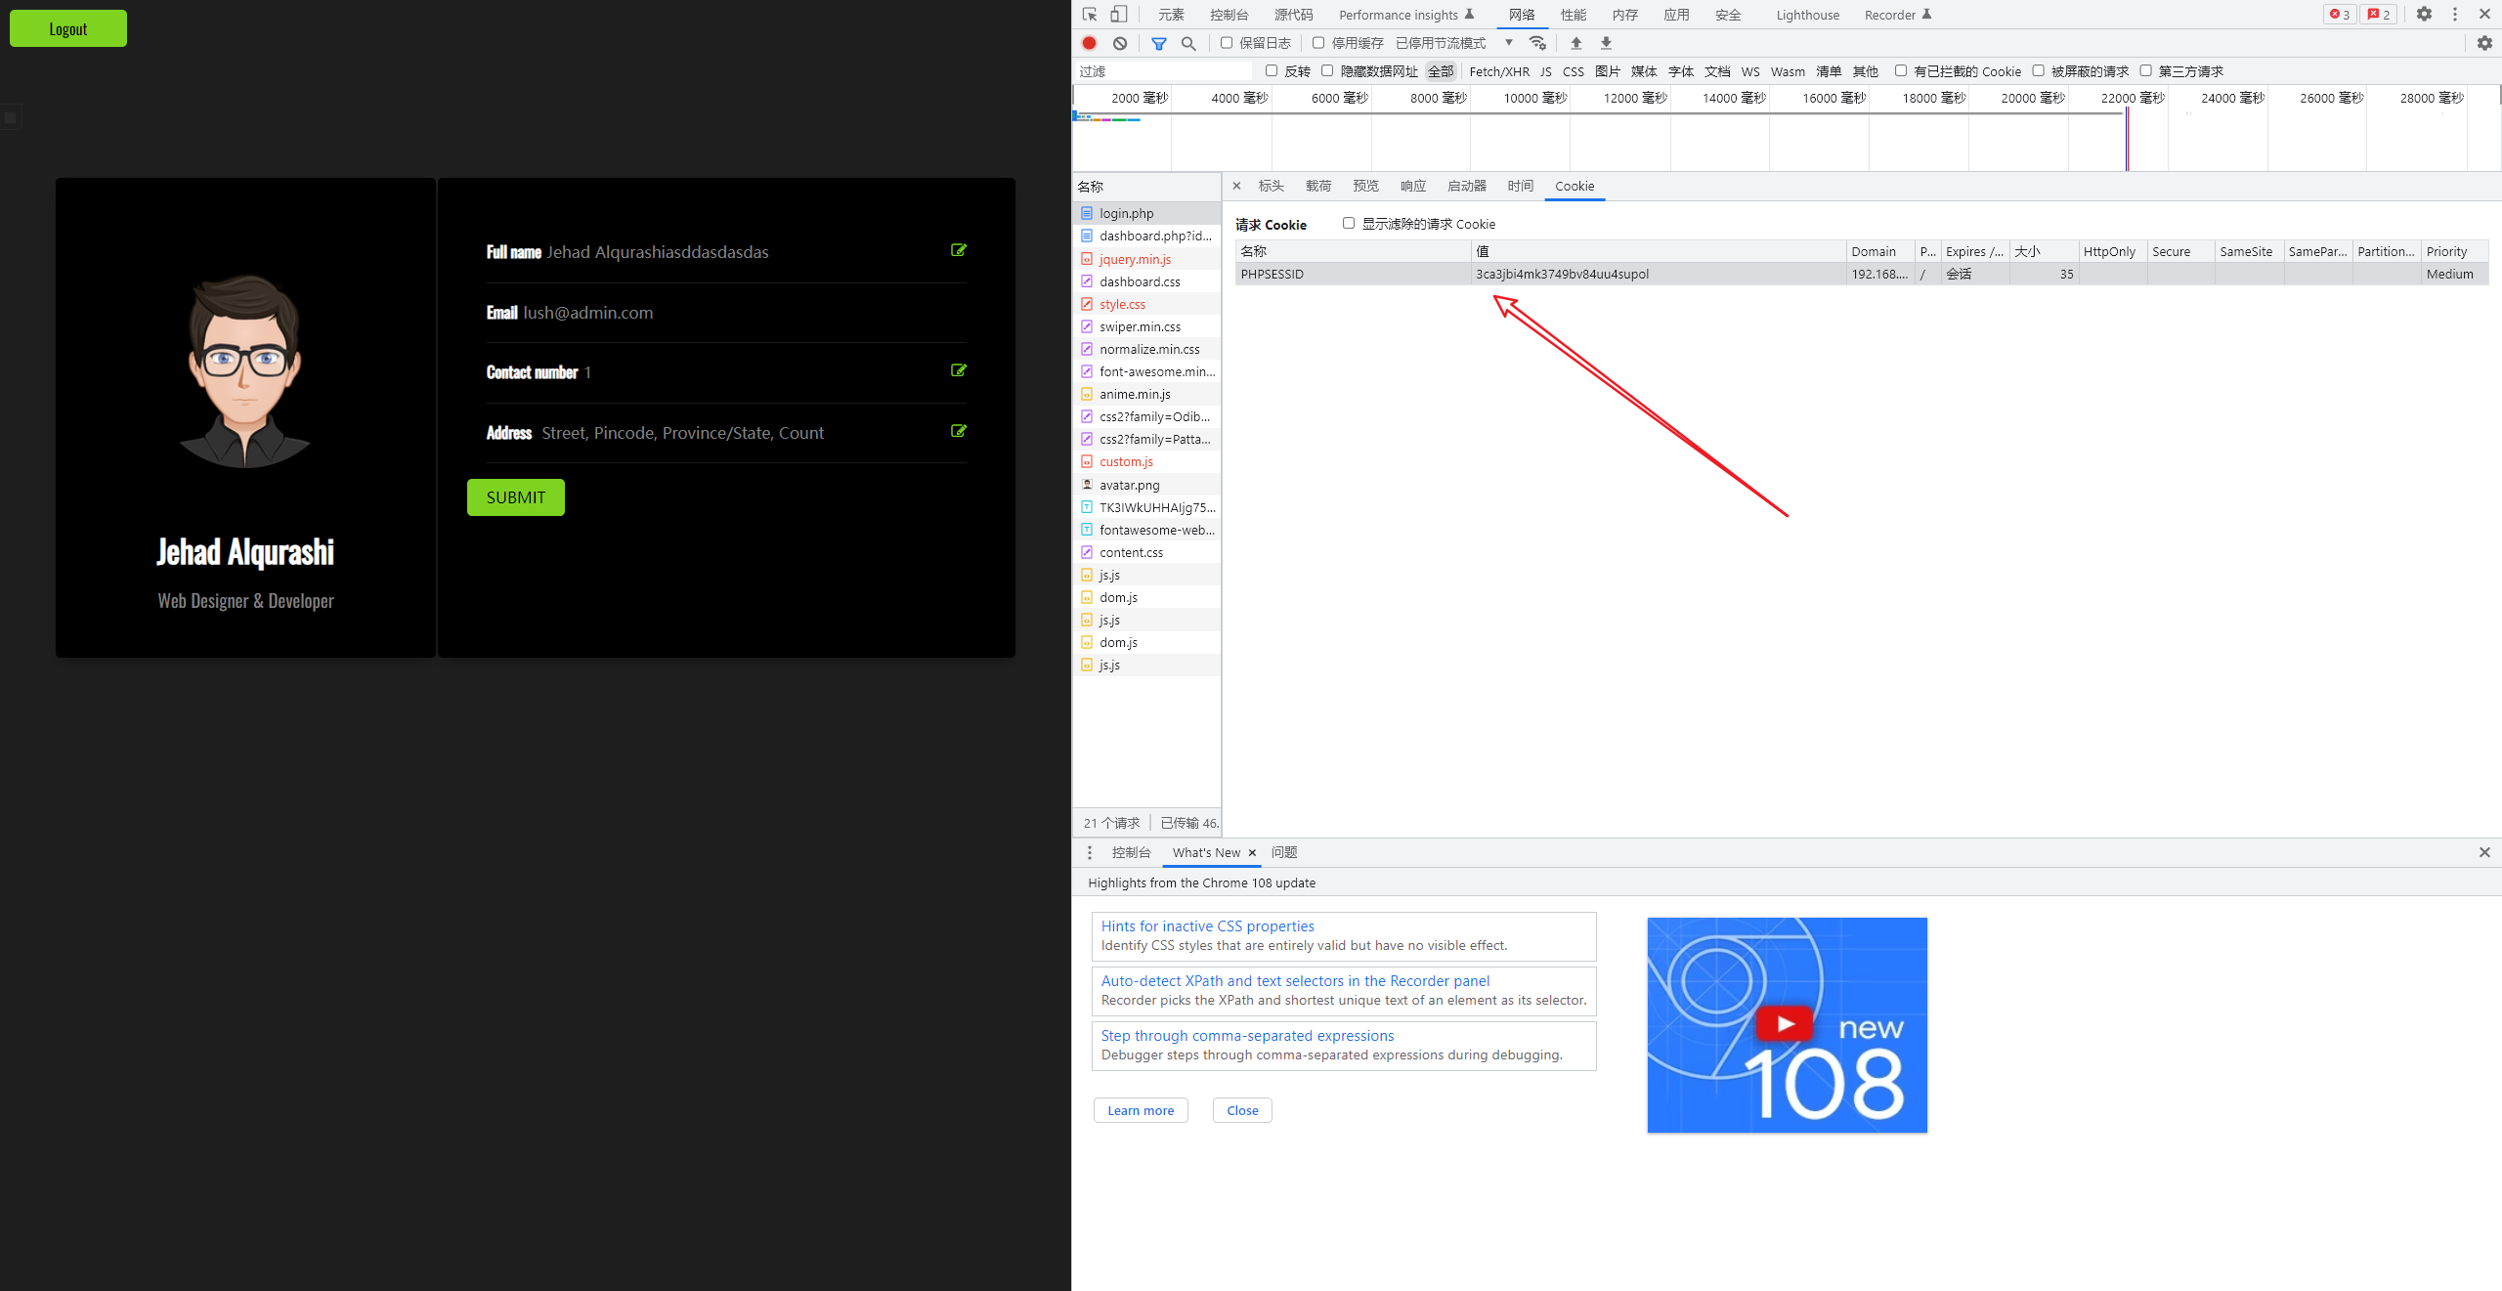
Task: Click the edit icon next to Full name
Action: tap(960, 250)
